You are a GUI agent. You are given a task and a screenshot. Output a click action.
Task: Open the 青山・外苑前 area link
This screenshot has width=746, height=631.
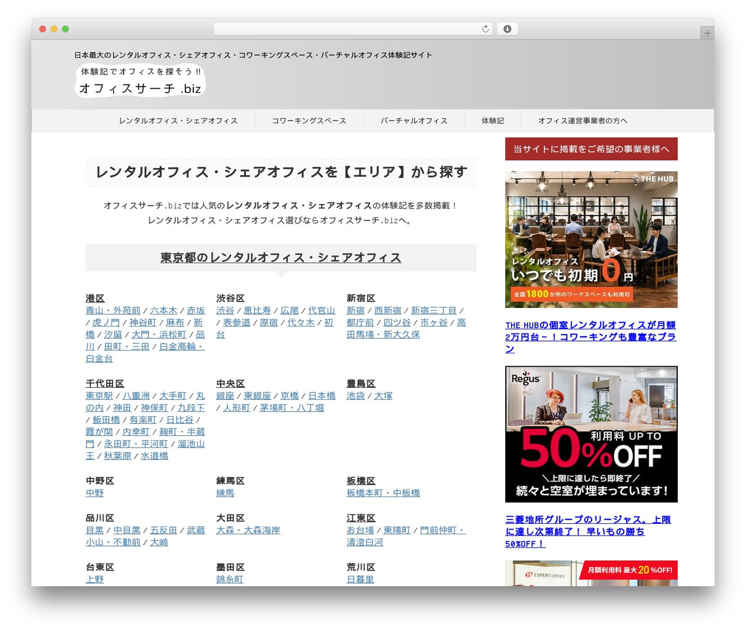pos(113,311)
